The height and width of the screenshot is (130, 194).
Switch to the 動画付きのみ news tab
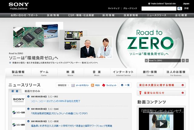(x=32, y=91)
